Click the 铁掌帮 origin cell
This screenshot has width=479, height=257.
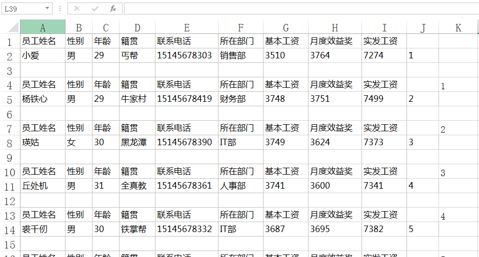pyautogui.click(x=137, y=229)
